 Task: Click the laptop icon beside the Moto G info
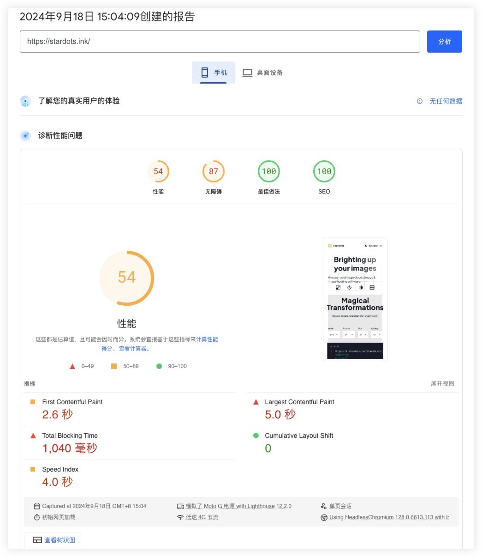(x=180, y=506)
